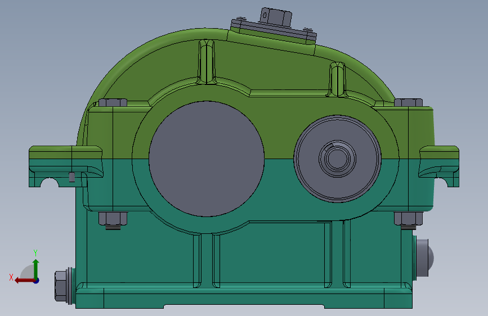
Task: Click the green Y axis arrow of triad
Action: [36, 269]
